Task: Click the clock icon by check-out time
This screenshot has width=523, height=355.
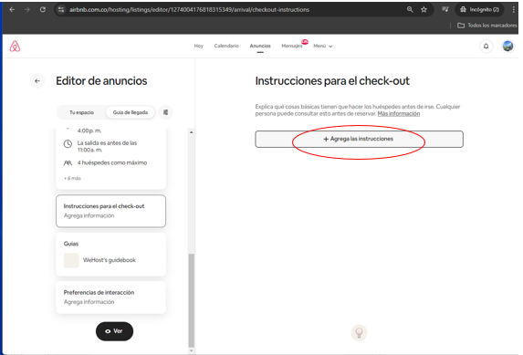Action: (x=68, y=144)
